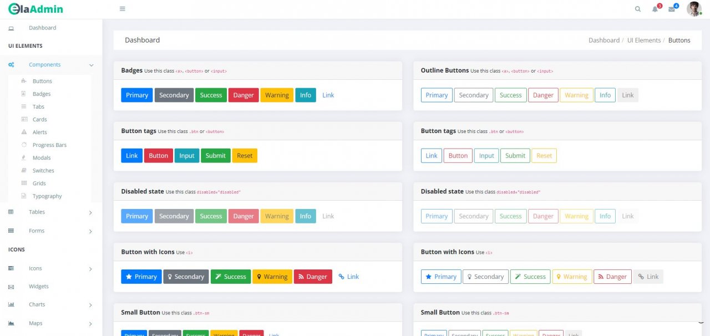Viewport: 710px width, 336px height.
Task: Click the icon beside Modals submenu
Action: 24,157
